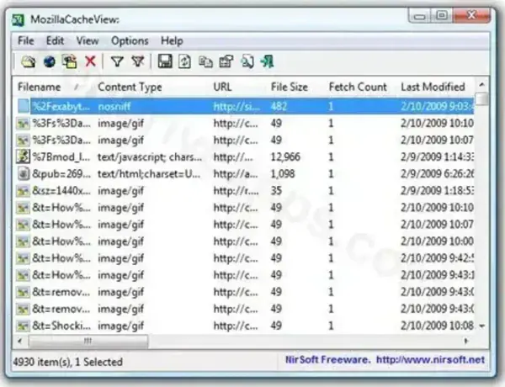This screenshot has width=505, height=387.
Task: Click the http://a... URL cell
Action: (236, 174)
